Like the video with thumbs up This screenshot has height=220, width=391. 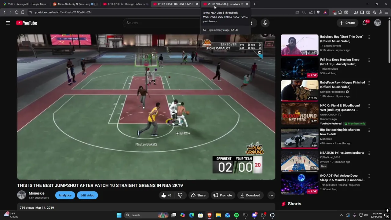(166, 195)
